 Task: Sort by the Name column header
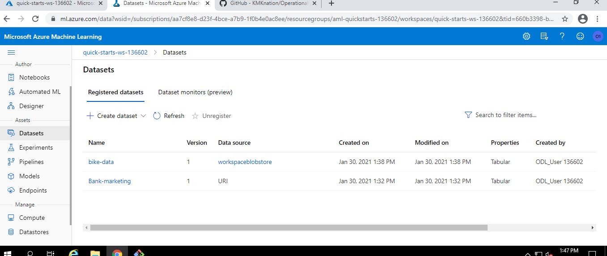[97, 143]
